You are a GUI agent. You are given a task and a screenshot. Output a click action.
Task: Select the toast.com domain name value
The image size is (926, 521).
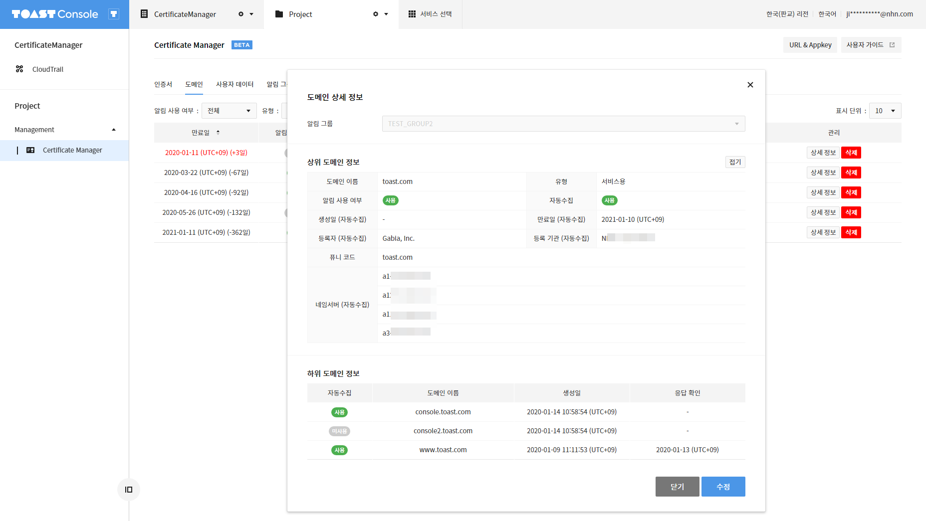click(398, 181)
